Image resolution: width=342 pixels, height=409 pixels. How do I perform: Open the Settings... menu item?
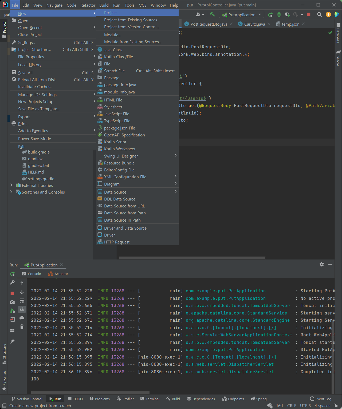53,42
